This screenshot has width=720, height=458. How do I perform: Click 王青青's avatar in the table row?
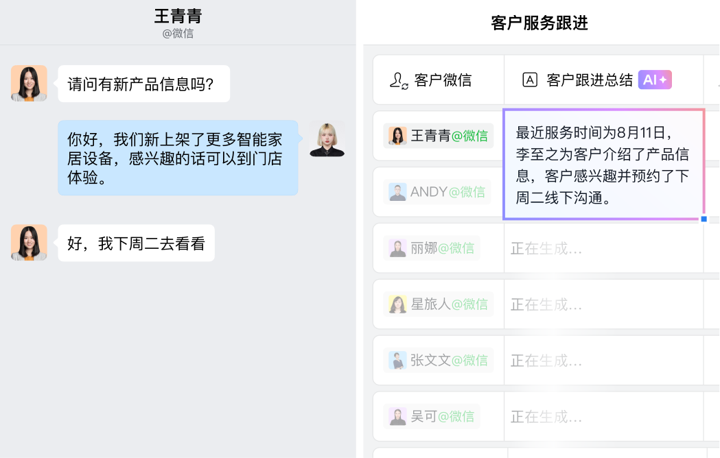point(396,136)
